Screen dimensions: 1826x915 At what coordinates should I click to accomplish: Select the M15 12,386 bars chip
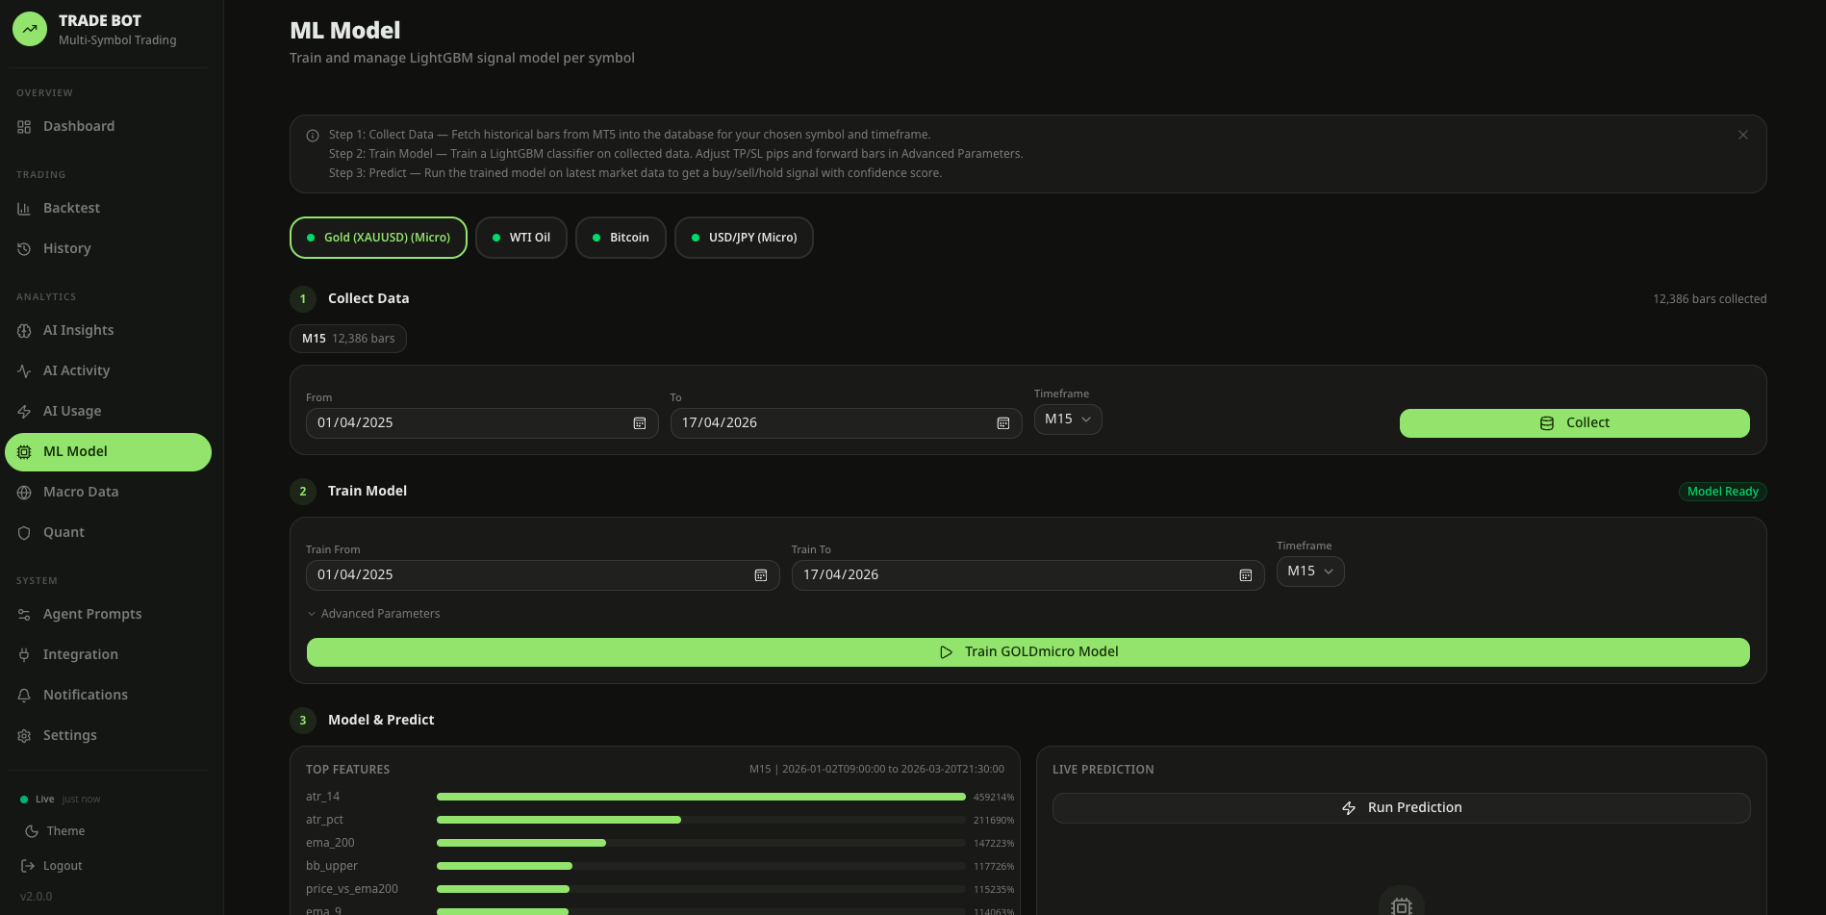coord(348,339)
